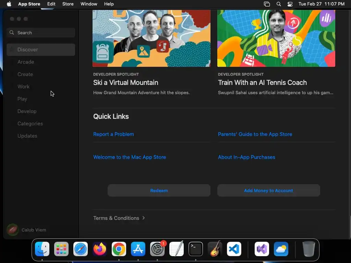Click the search magnifier icon in sidebar

(x=12, y=33)
